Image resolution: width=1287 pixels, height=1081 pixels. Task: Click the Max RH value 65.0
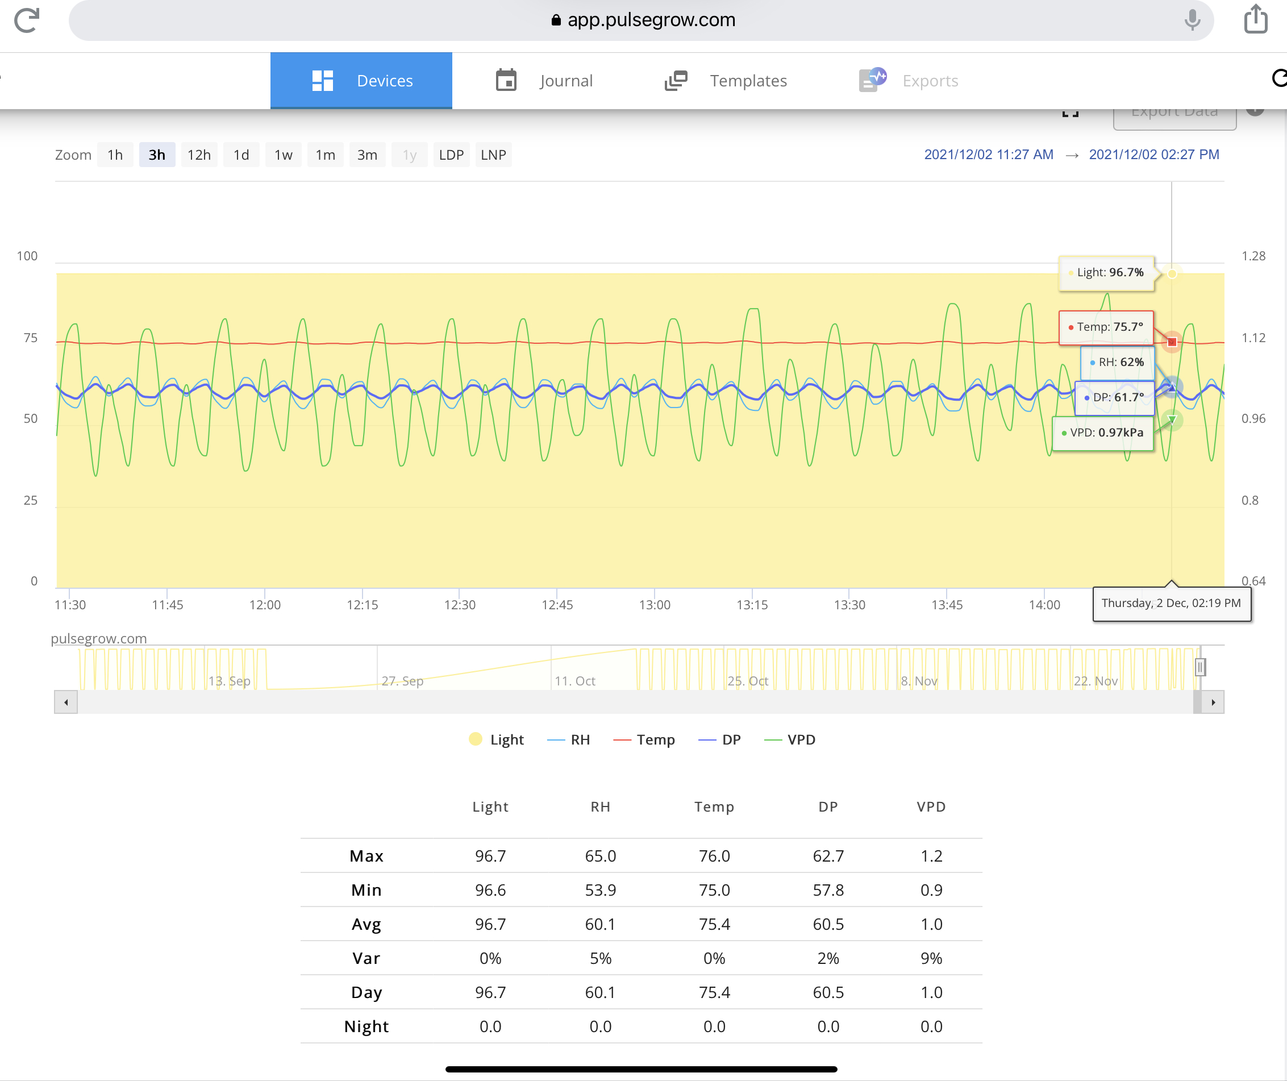[601, 856]
